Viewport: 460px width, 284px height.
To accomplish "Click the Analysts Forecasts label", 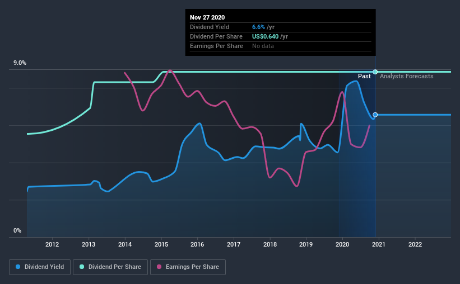I will pyautogui.click(x=407, y=76).
